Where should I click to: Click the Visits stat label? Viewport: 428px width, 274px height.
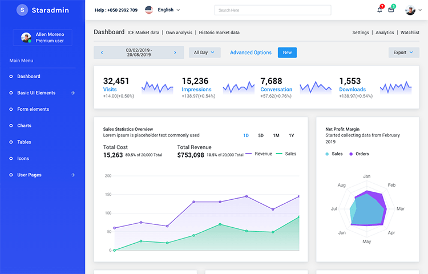[x=110, y=89]
